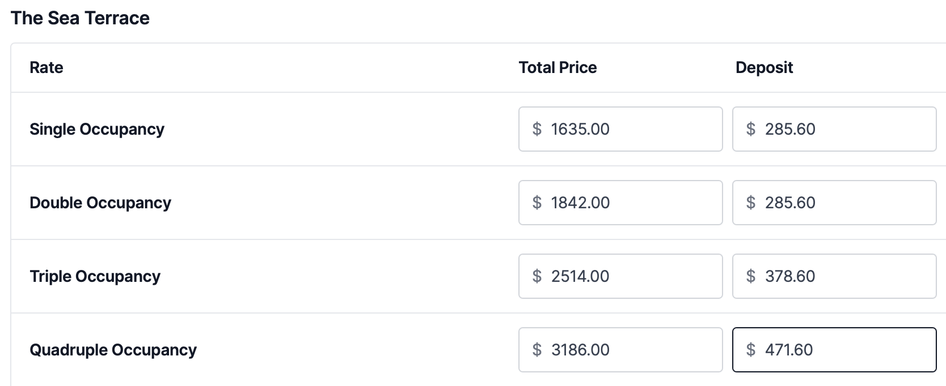Screen dimensions: 946x386
Task: Click the Rate column header
Action: [47, 68]
